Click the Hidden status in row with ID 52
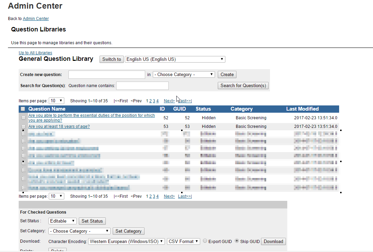The image size is (373, 252). tap(208, 118)
